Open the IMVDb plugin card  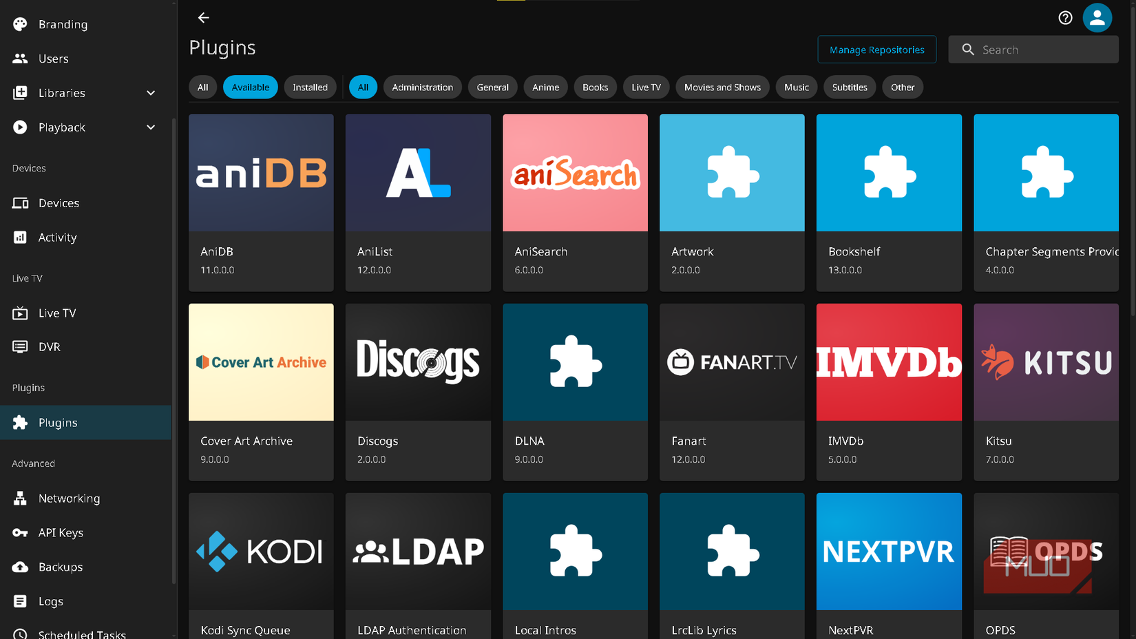(x=889, y=392)
